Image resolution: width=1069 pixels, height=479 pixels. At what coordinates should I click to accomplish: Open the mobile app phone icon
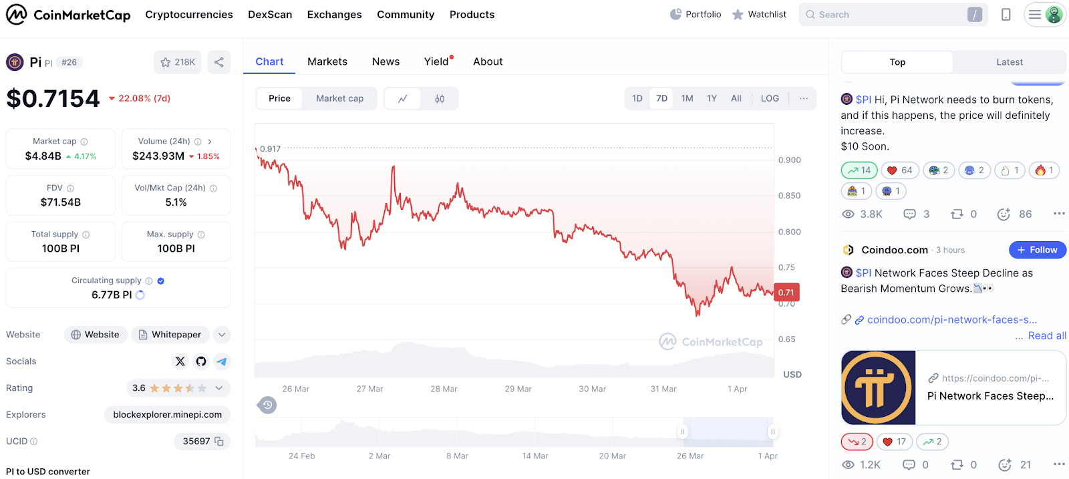1006,14
